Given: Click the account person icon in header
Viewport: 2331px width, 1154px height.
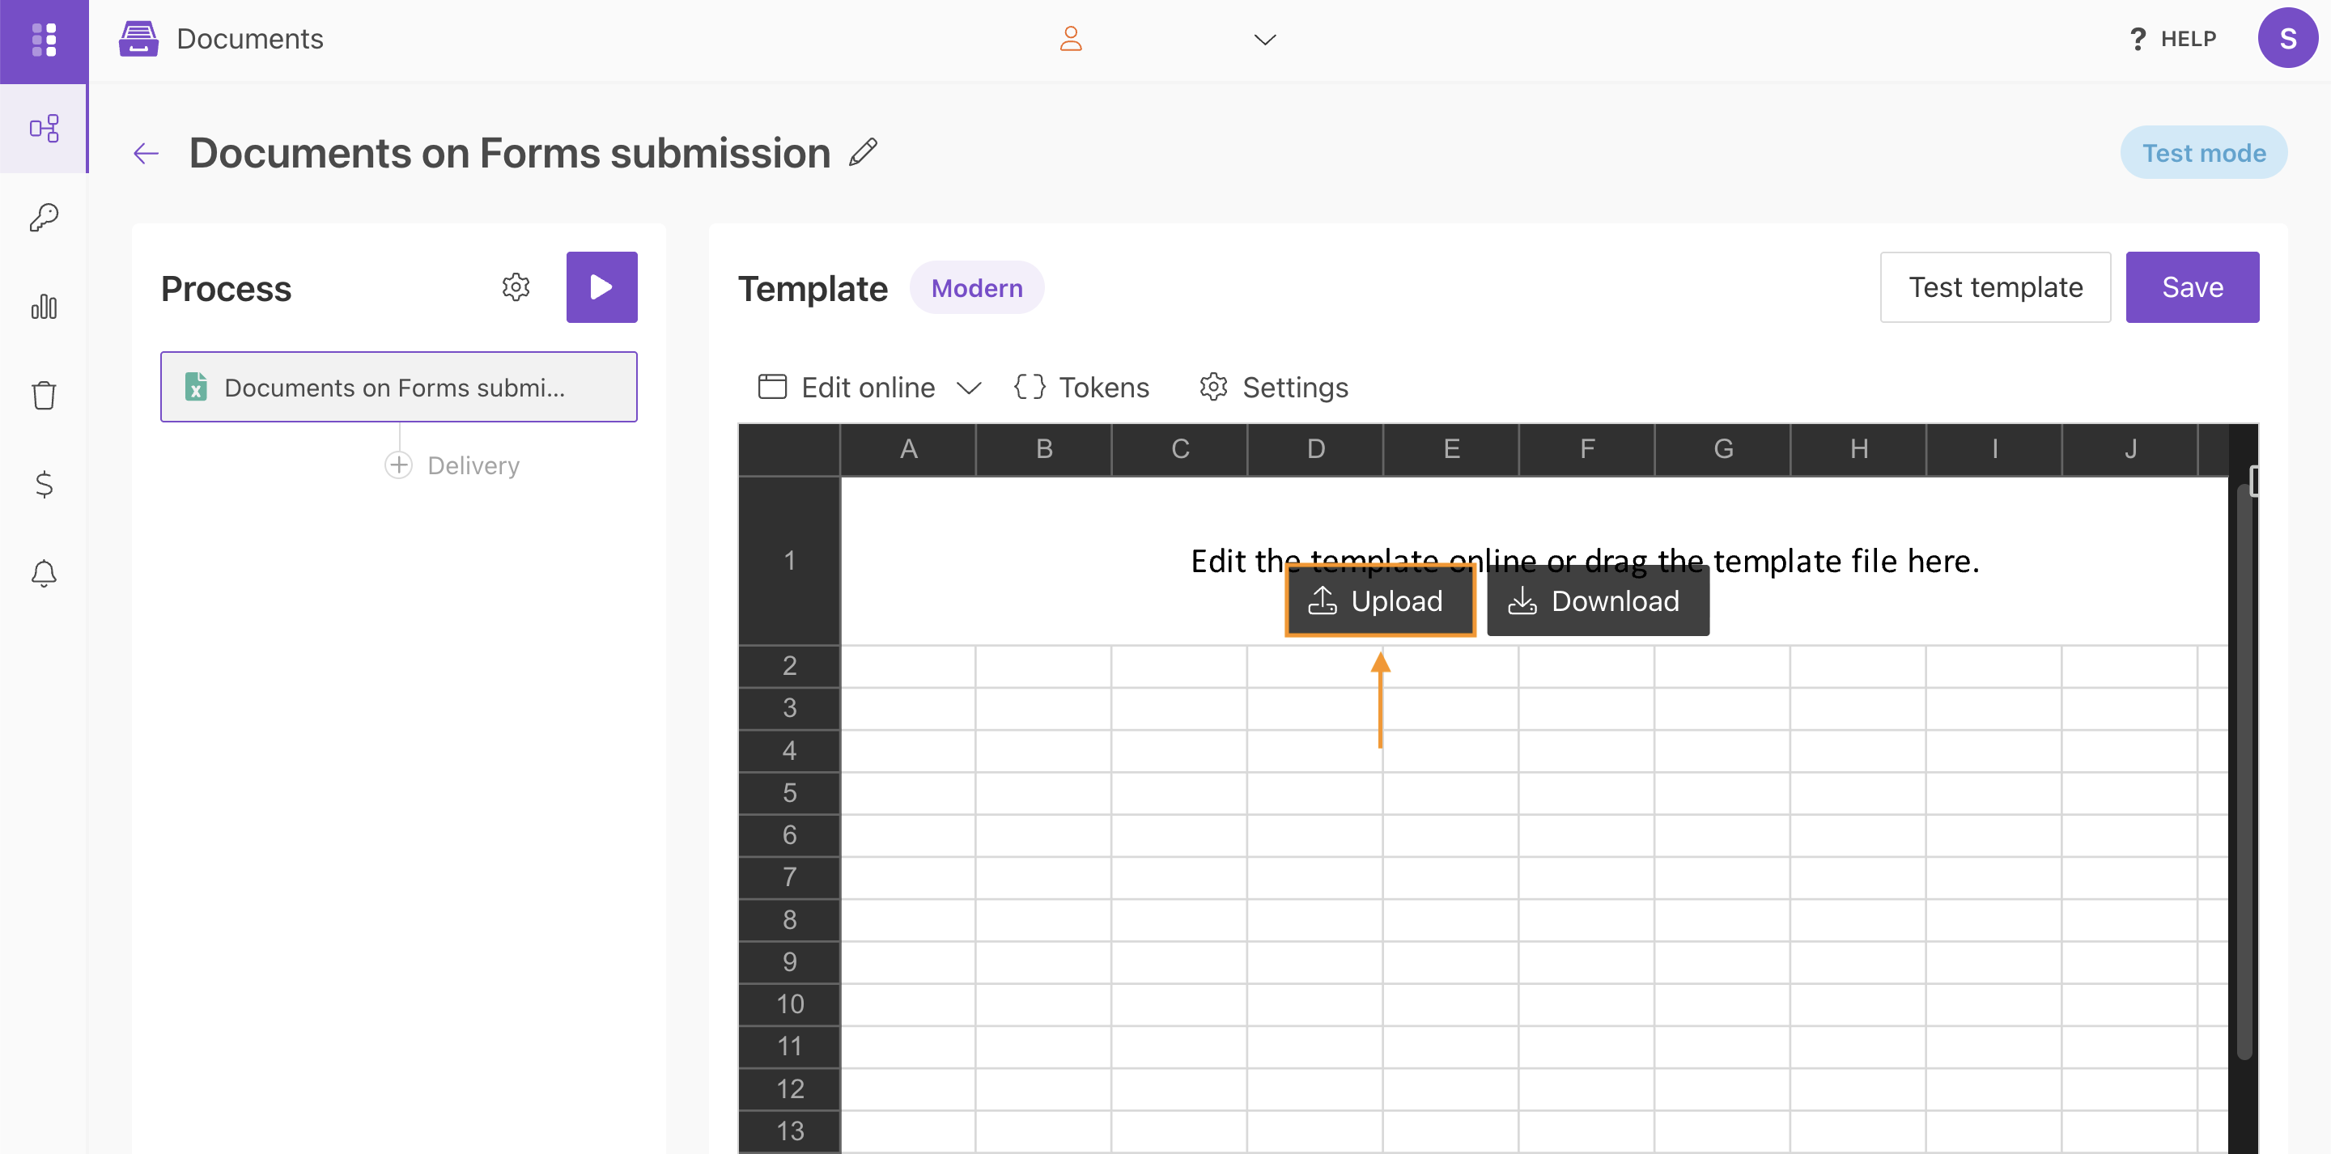Looking at the screenshot, I should point(1071,39).
